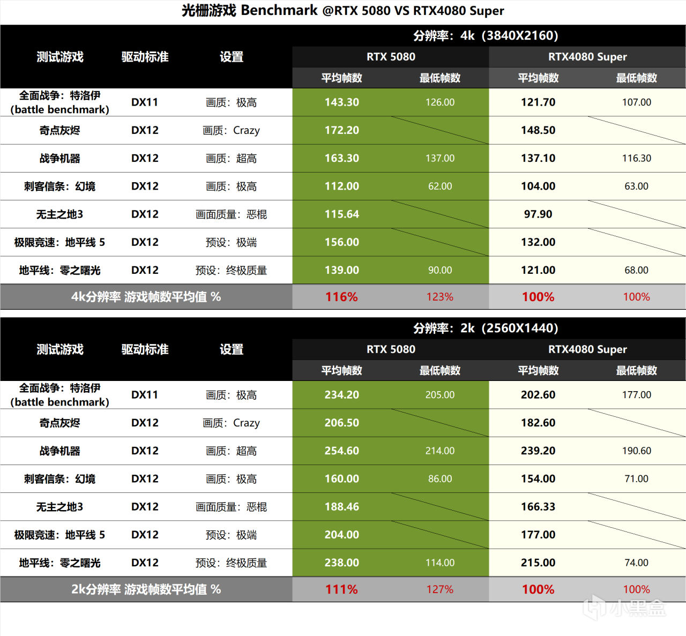Click the minimum fps value "205.00"
This screenshot has height=636, width=686.
click(x=440, y=395)
